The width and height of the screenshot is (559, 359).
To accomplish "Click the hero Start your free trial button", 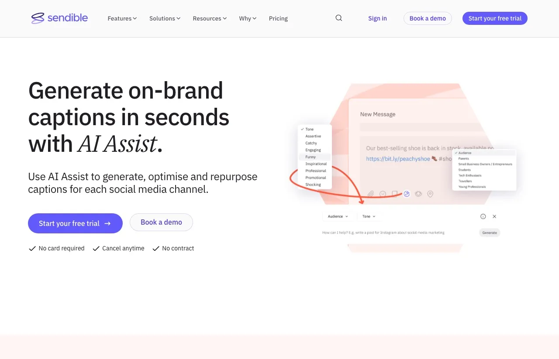I will (75, 223).
